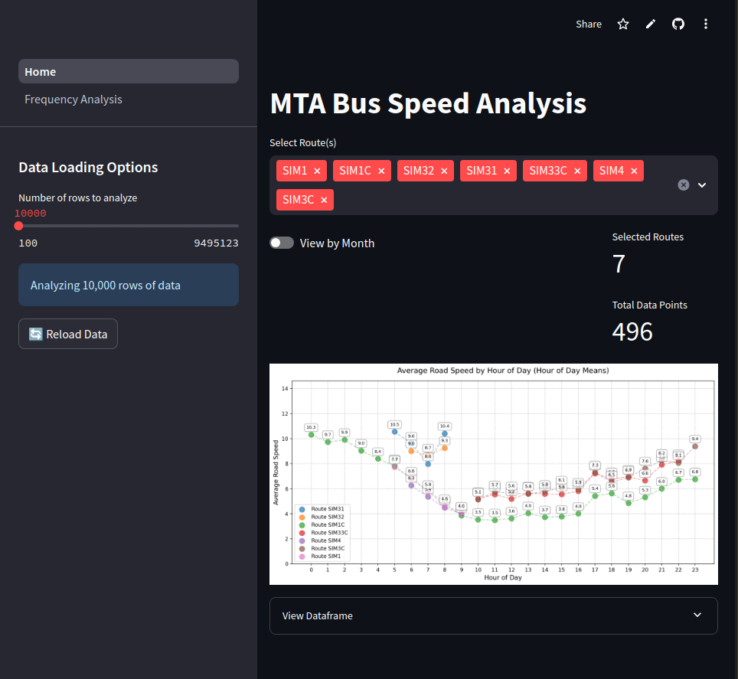Image resolution: width=738 pixels, height=679 pixels.
Task: Click the MTA Bus Speed Analysis heading
Action: 428,103
